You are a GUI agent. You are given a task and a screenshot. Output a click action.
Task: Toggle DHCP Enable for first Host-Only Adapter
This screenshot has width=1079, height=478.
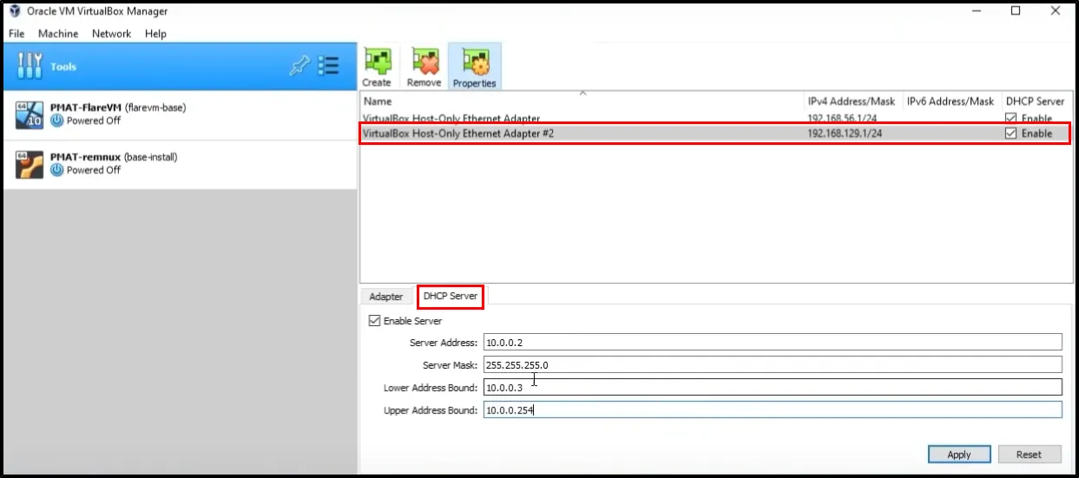[x=1011, y=119]
